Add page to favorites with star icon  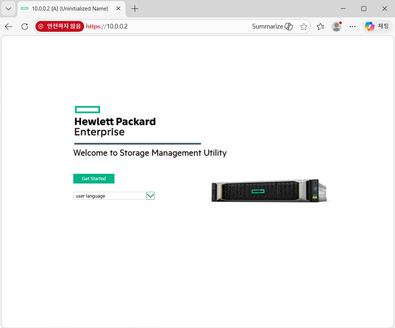point(304,26)
